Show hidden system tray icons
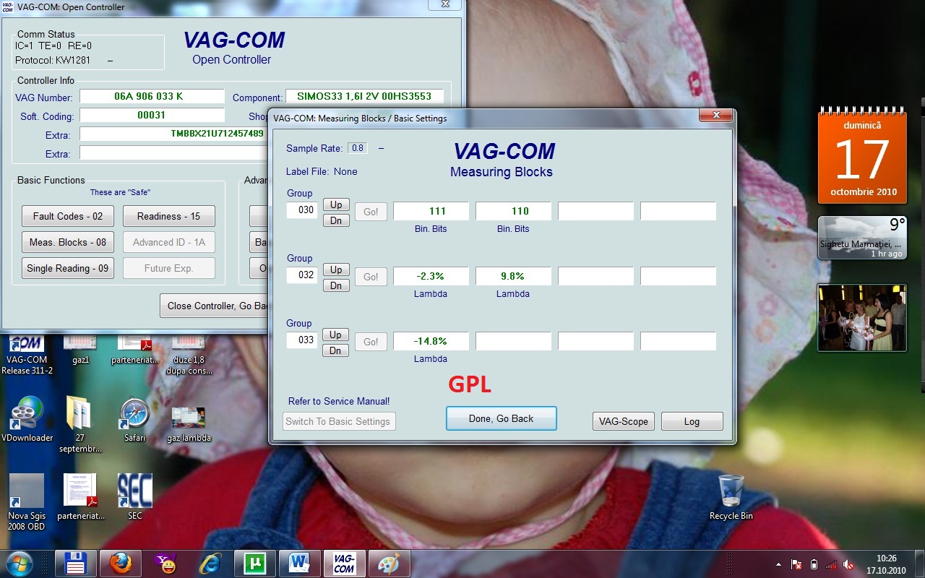Screen dimensions: 925x578 [778, 564]
